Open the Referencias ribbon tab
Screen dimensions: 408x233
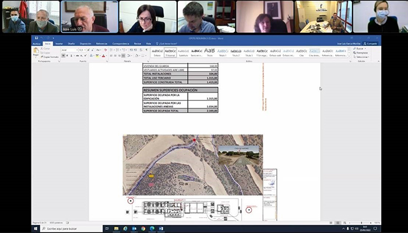click(101, 44)
